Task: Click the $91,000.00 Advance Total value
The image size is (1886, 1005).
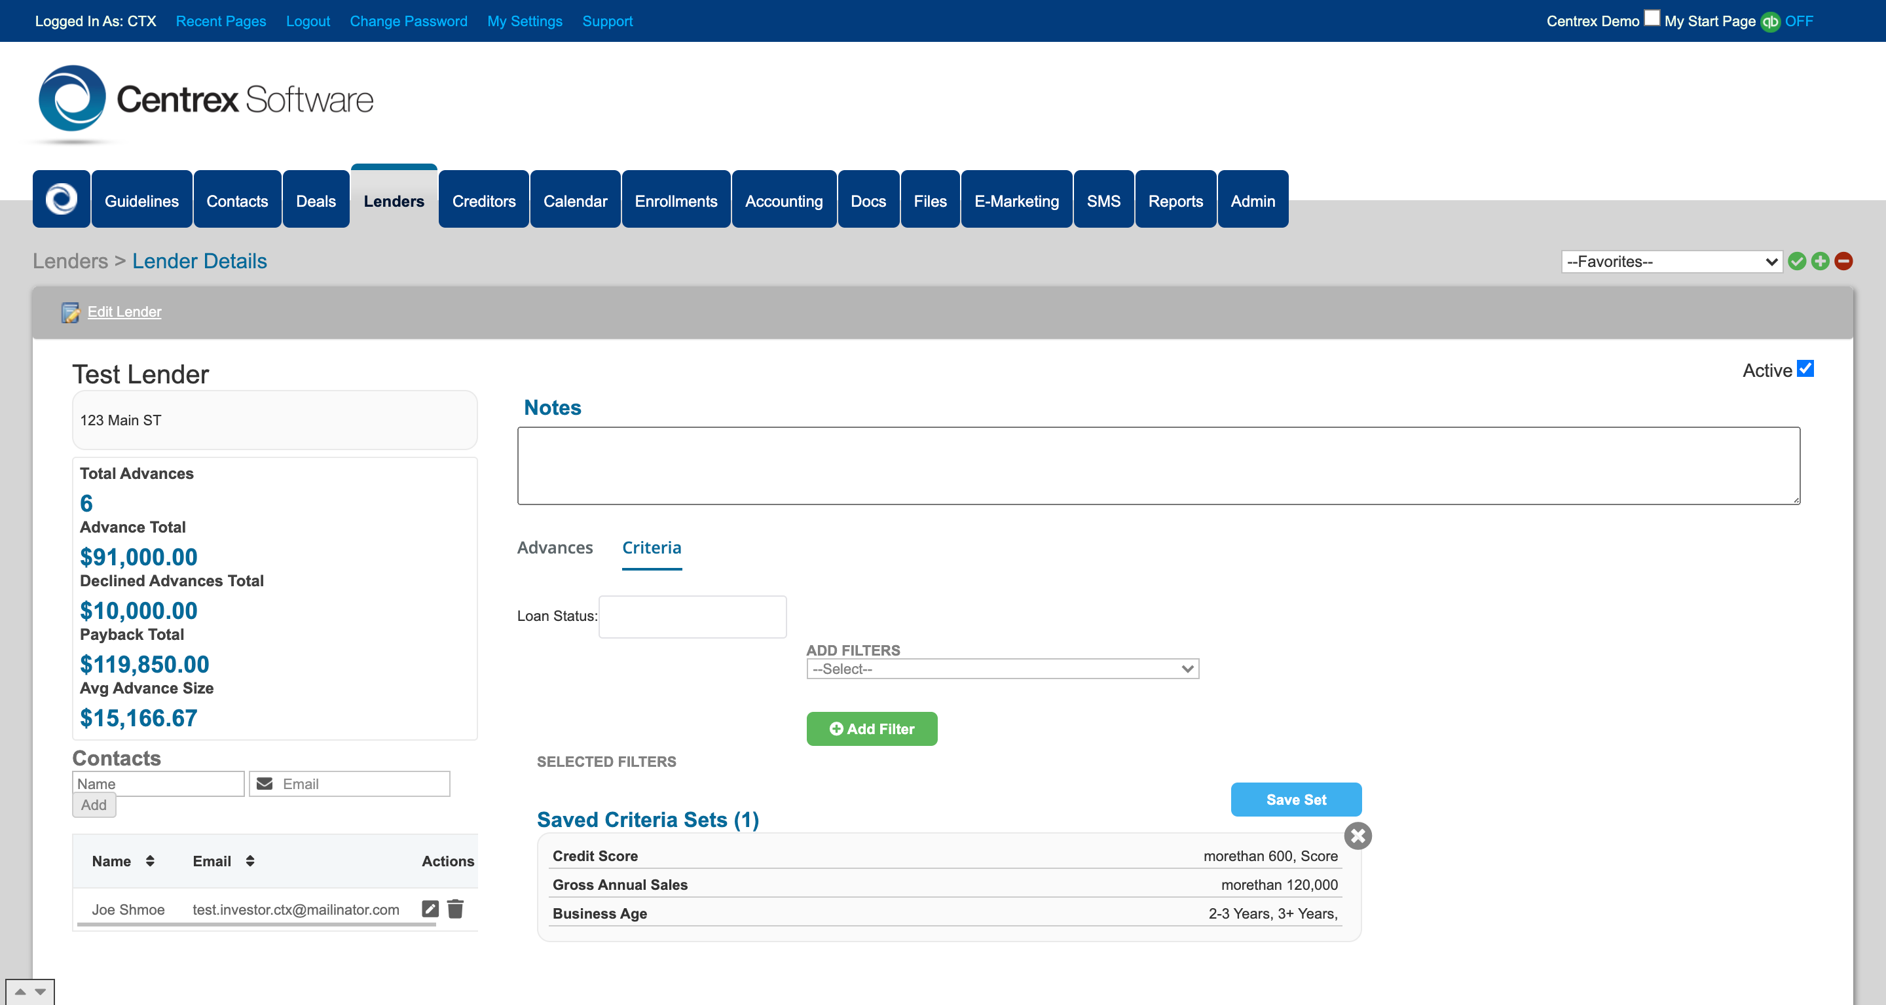Action: click(138, 557)
